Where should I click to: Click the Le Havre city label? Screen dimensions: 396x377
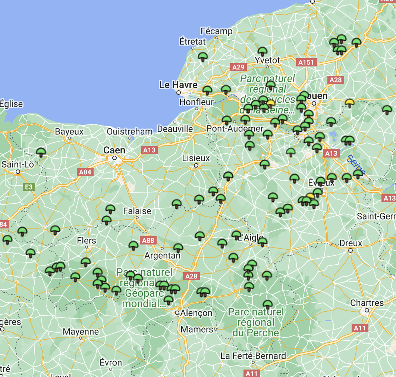click(x=179, y=85)
